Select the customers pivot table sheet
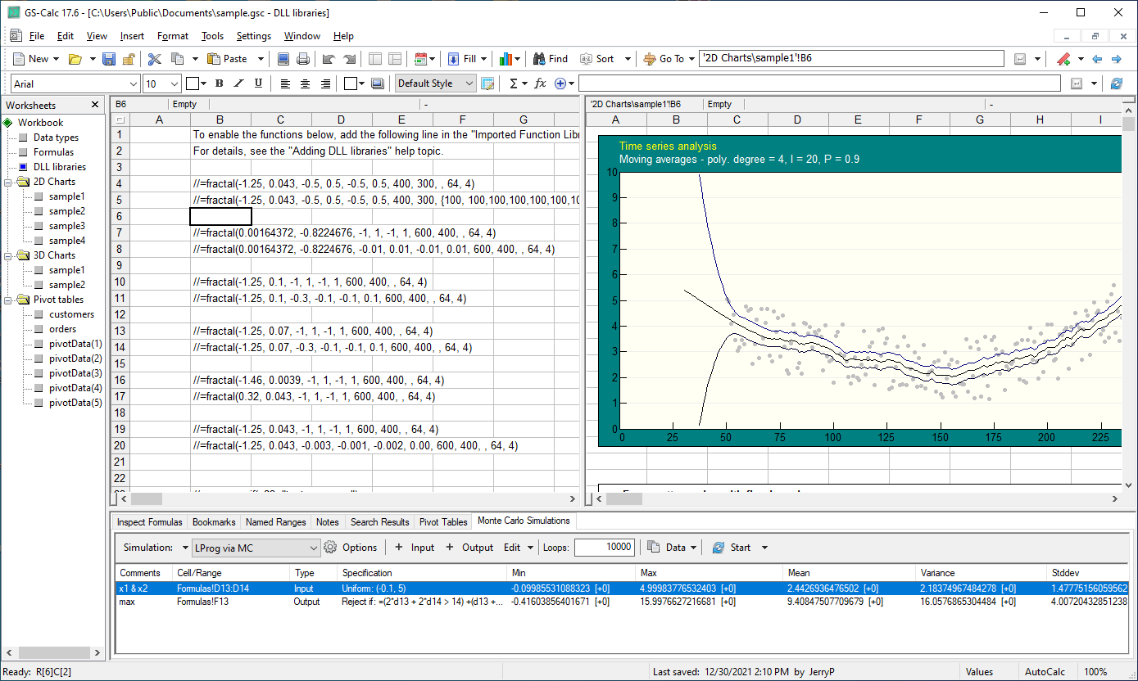This screenshot has height=681, width=1138. [71, 314]
